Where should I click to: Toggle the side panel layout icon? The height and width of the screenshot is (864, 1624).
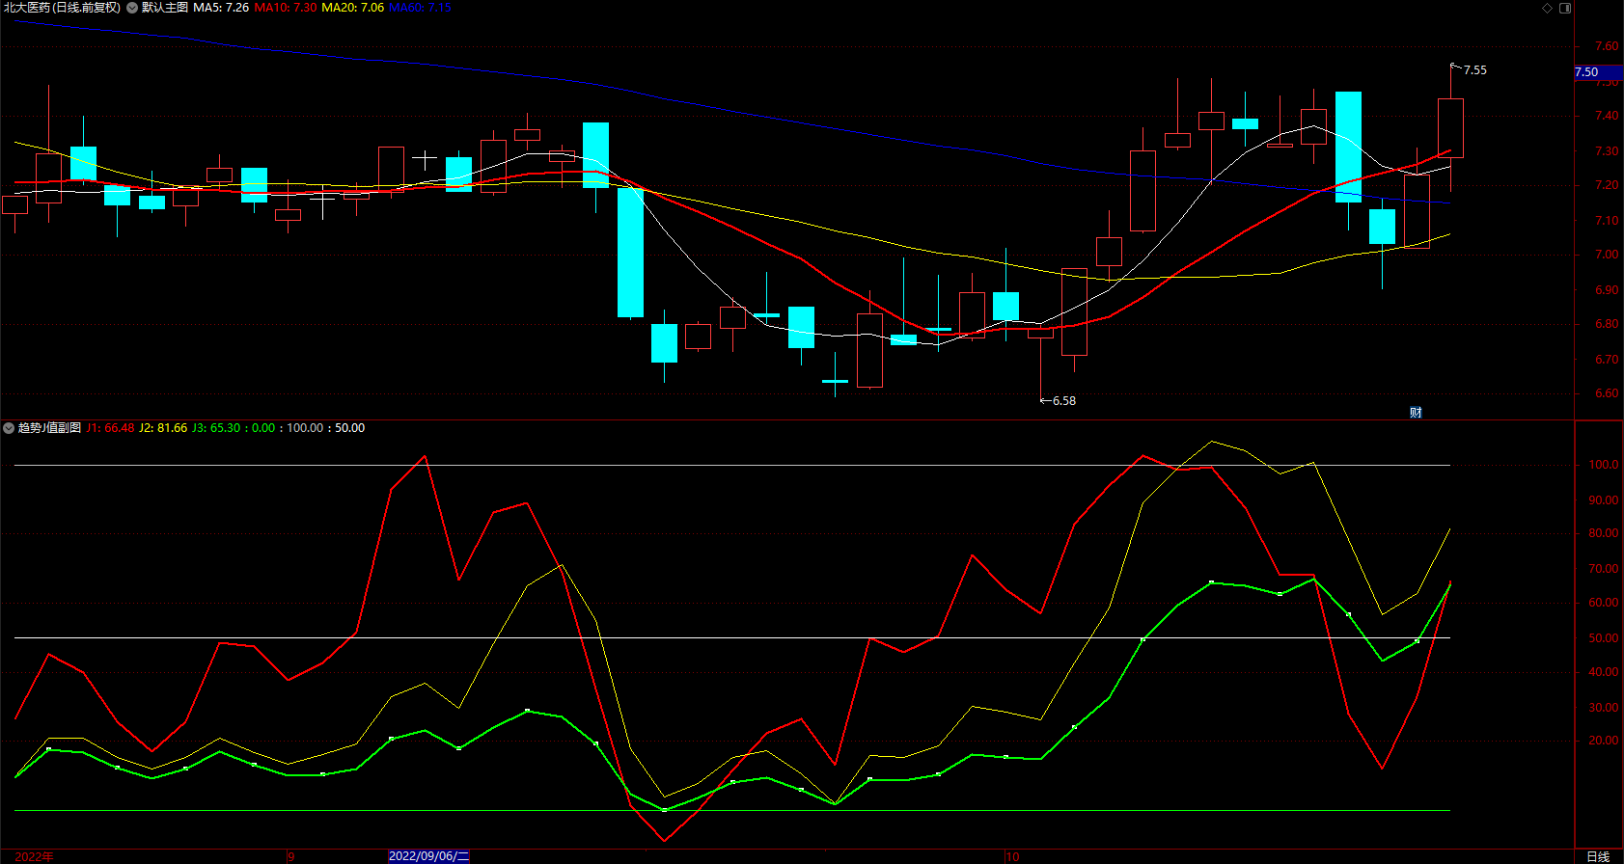(1565, 8)
